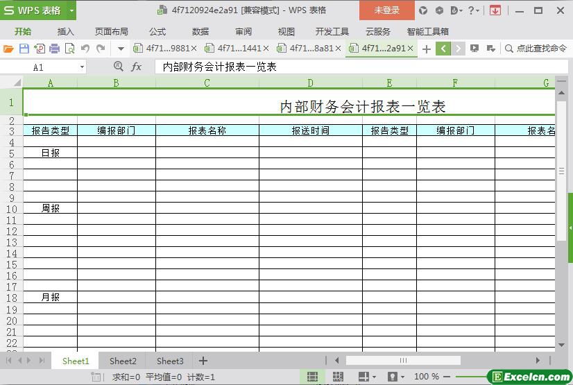
Task: Open the 数据 ribbon tab
Action: tap(200, 32)
